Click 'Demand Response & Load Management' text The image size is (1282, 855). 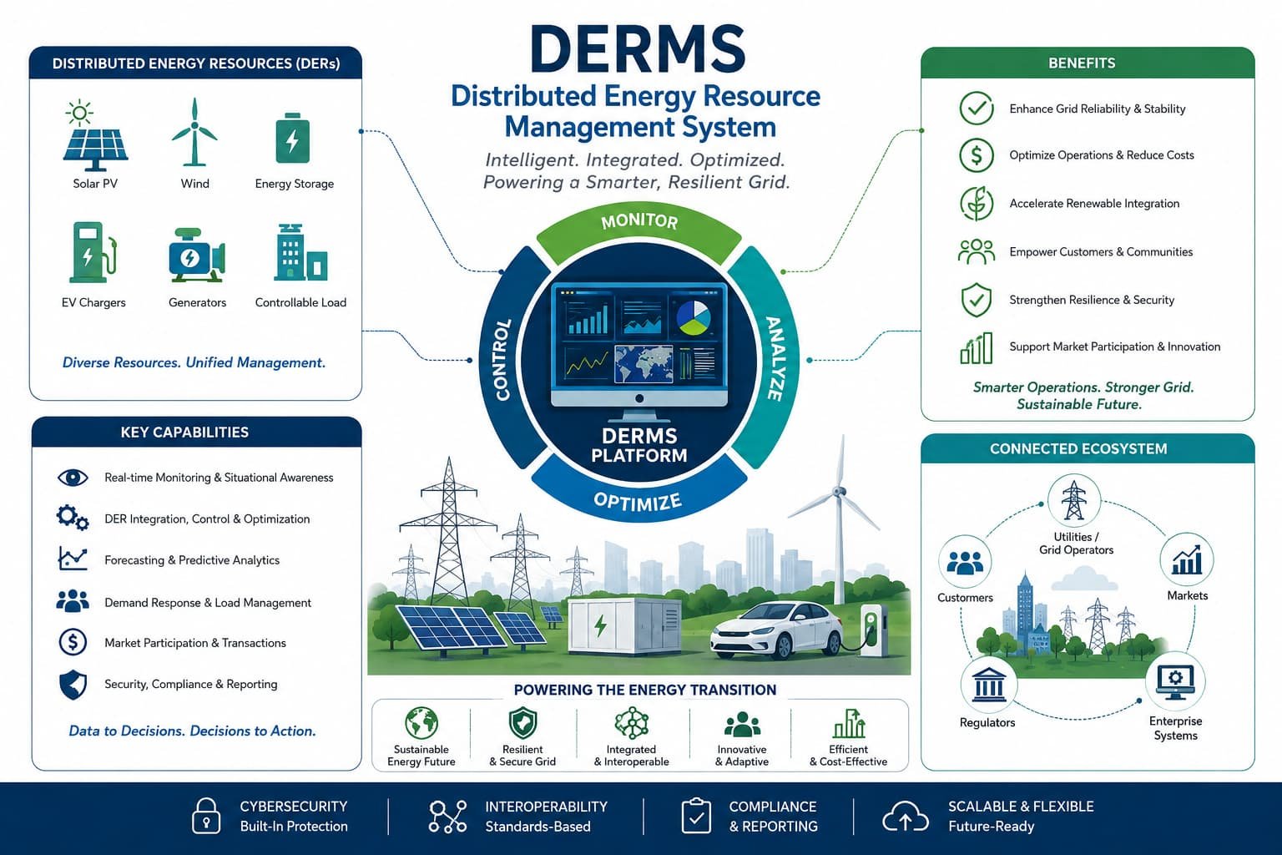208,602
